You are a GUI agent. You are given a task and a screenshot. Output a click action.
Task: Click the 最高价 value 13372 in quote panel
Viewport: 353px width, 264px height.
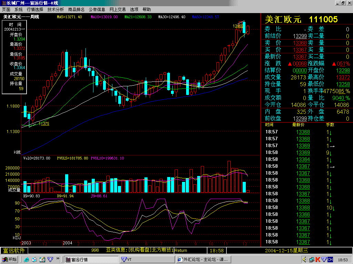343,77
